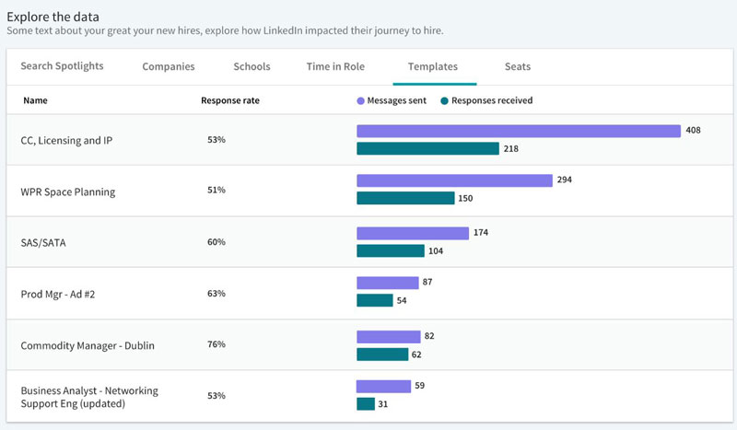The height and width of the screenshot is (430, 737).
Task: Sort by the Name column header
Action: [x=35, y=100]
